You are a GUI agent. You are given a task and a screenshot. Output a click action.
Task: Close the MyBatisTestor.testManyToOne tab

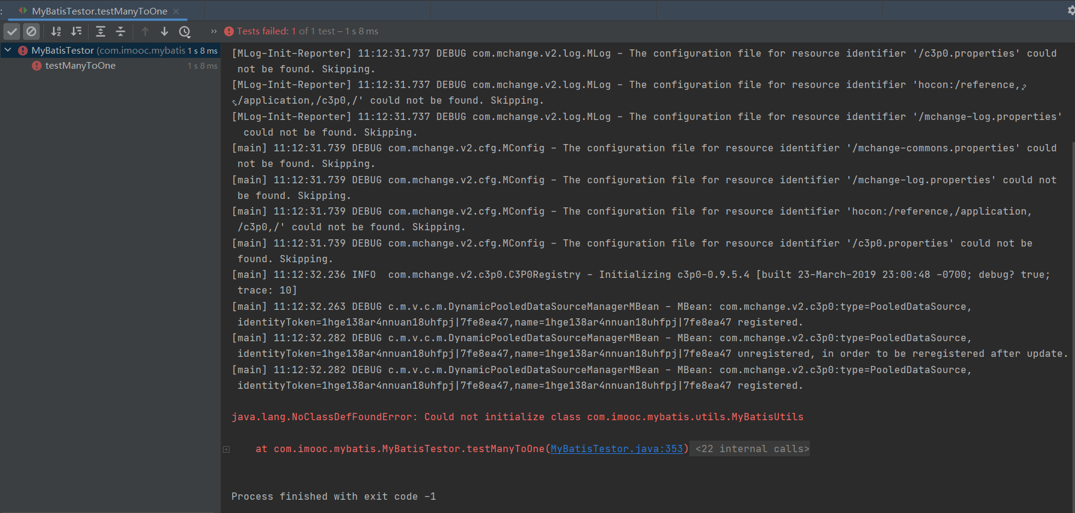176,11
